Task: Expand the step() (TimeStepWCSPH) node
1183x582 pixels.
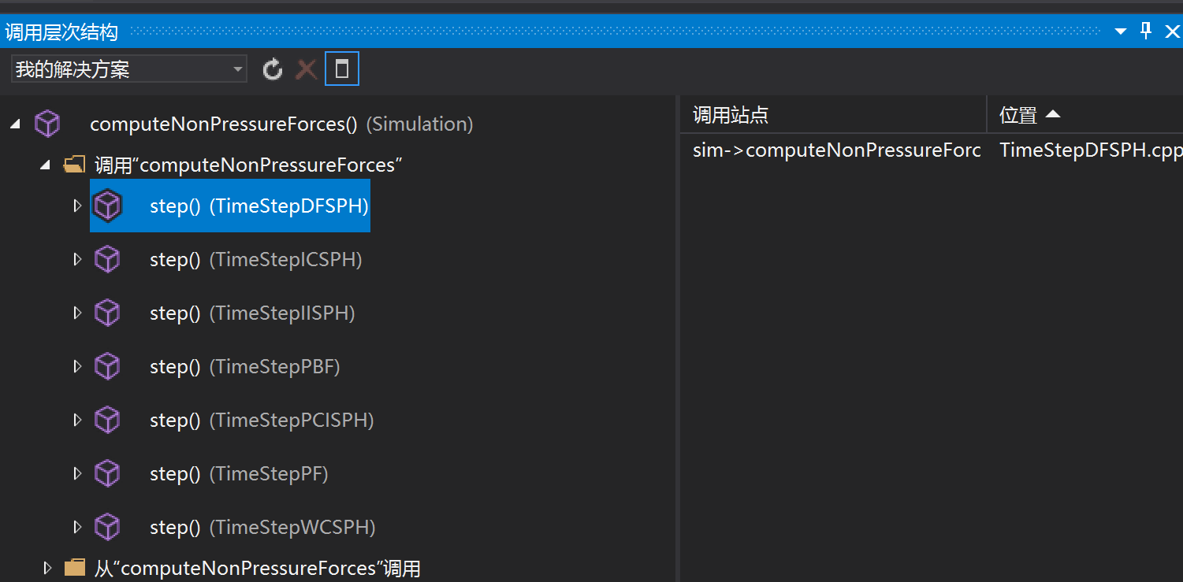Action: (x=77, y=527)
